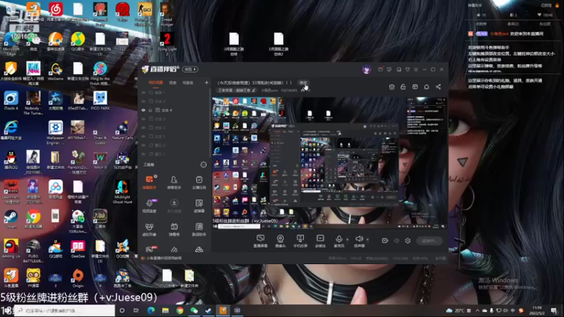Open the 弹幕秀 tool

point(174,229)
